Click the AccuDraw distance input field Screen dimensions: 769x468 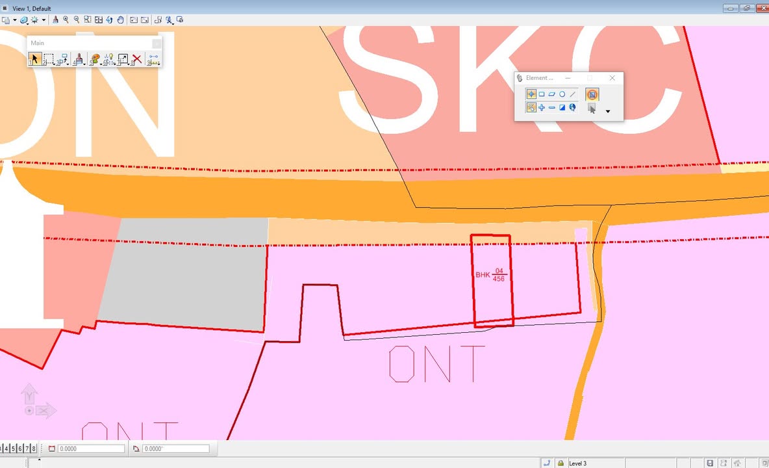click(91, 448)
